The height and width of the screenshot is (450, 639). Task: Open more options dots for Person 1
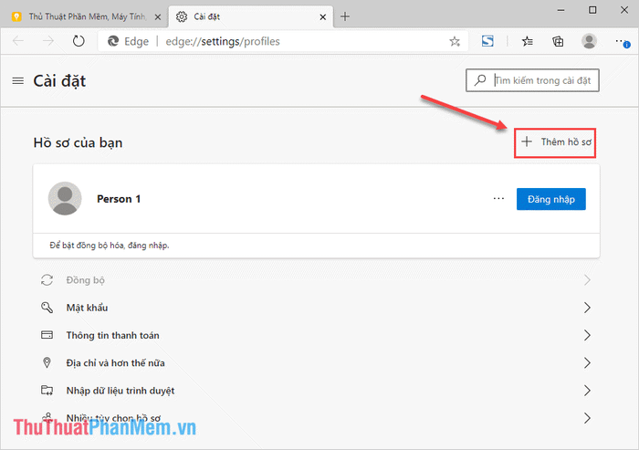(x=498, y=198)
